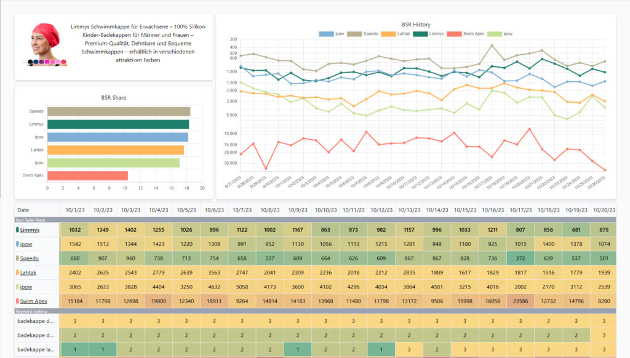The height and width of the screenshot is (358, 630).
Task: Click the Limmys Schwimmkappe product title text
Action: pos(138,44)
